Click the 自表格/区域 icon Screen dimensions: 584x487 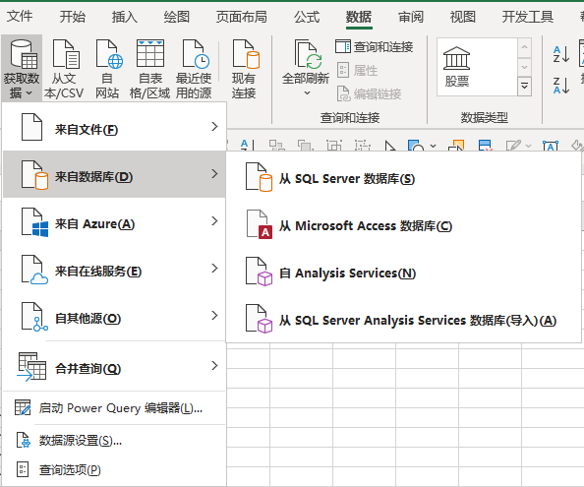coord(150,69)
